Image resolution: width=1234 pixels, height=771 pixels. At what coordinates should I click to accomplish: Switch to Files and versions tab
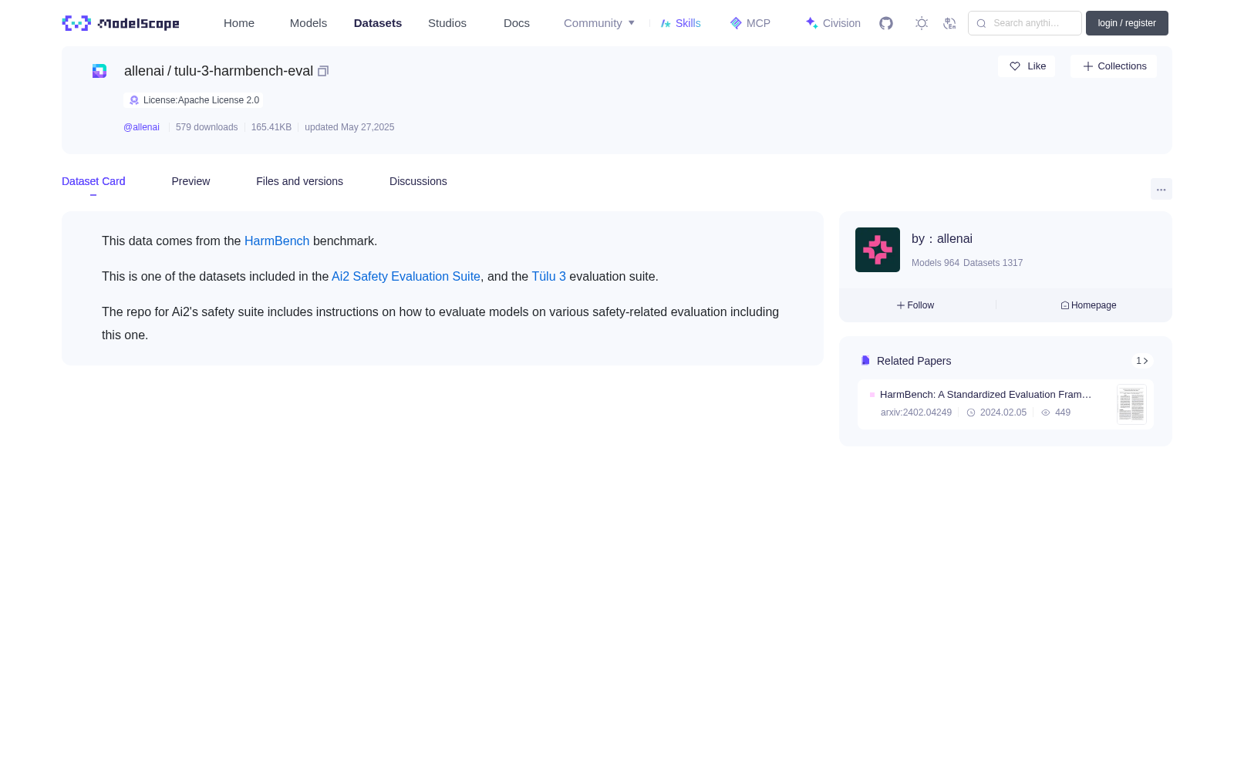(299, 181)
